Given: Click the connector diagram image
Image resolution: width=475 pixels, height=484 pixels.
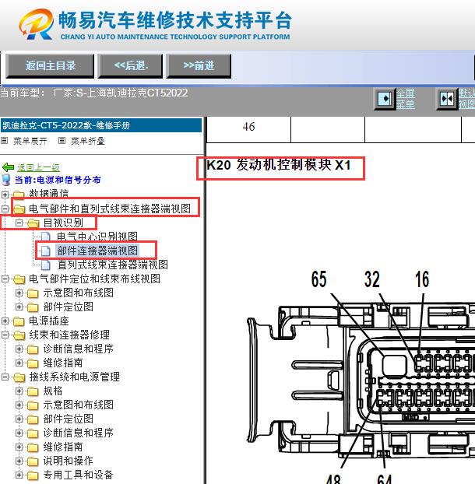Looking at the screenshot, I should click(361, 377).
